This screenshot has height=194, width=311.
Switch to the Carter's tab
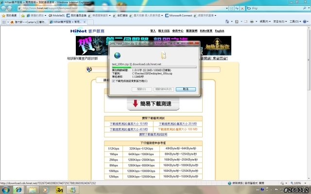click(29, 22)
